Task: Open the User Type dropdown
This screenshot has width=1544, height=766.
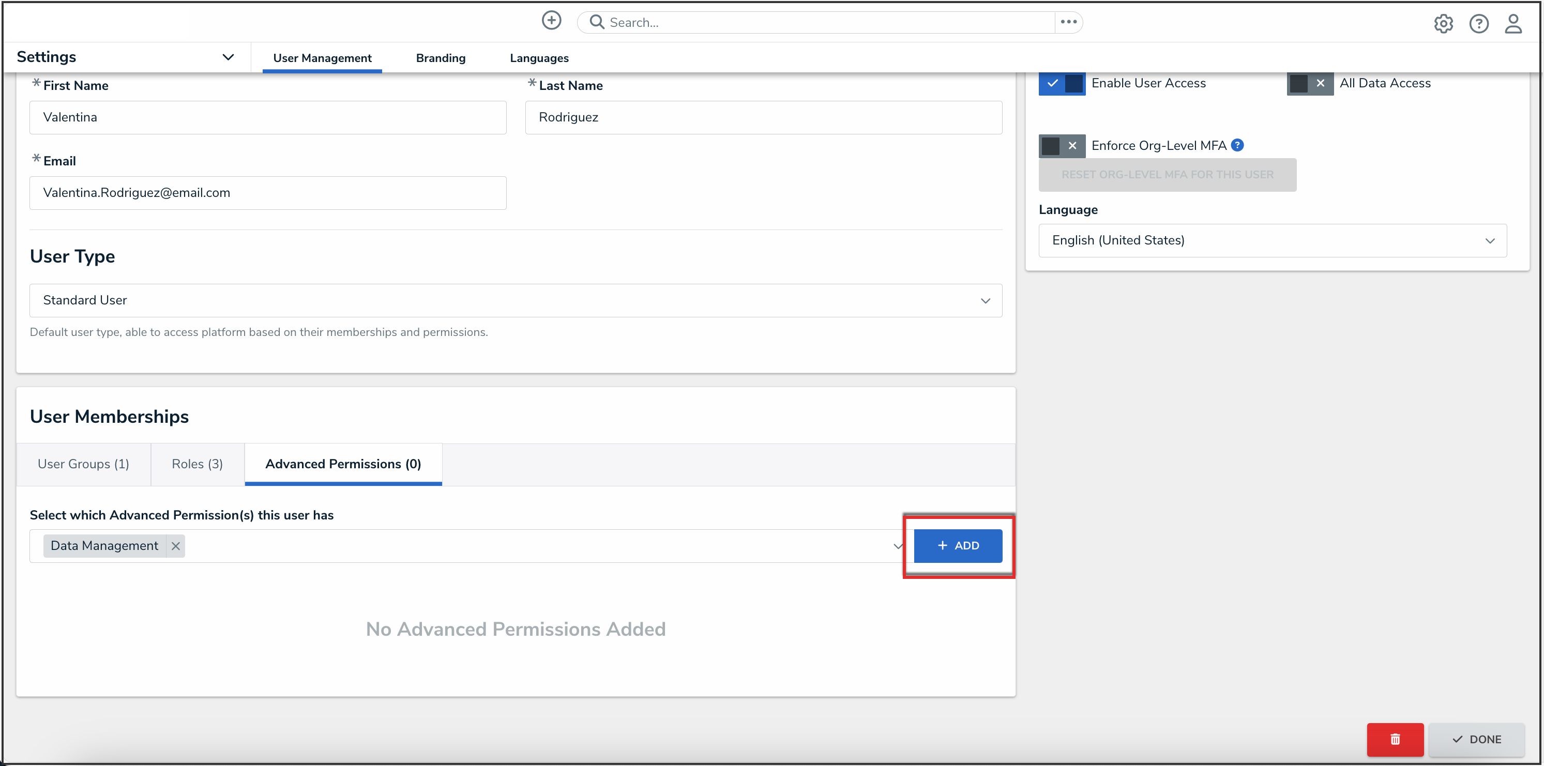Action: [x=516, y=301]
